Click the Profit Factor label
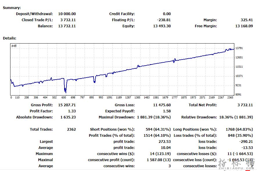The height and width of the screenshot is (171, 257). coord(41,111)
